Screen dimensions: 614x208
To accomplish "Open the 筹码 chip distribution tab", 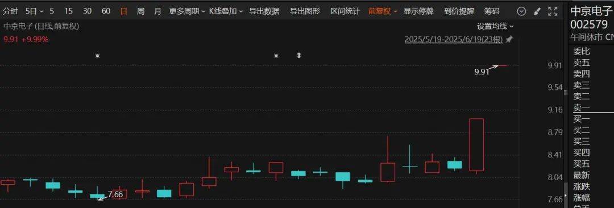I will pos(491,11).
